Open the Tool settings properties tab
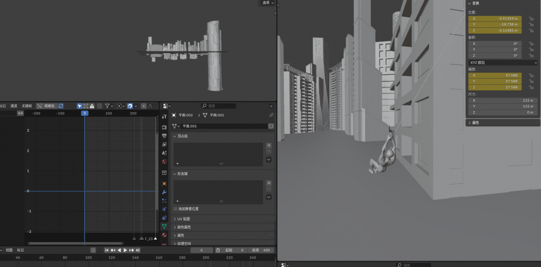 coord(164,116)
